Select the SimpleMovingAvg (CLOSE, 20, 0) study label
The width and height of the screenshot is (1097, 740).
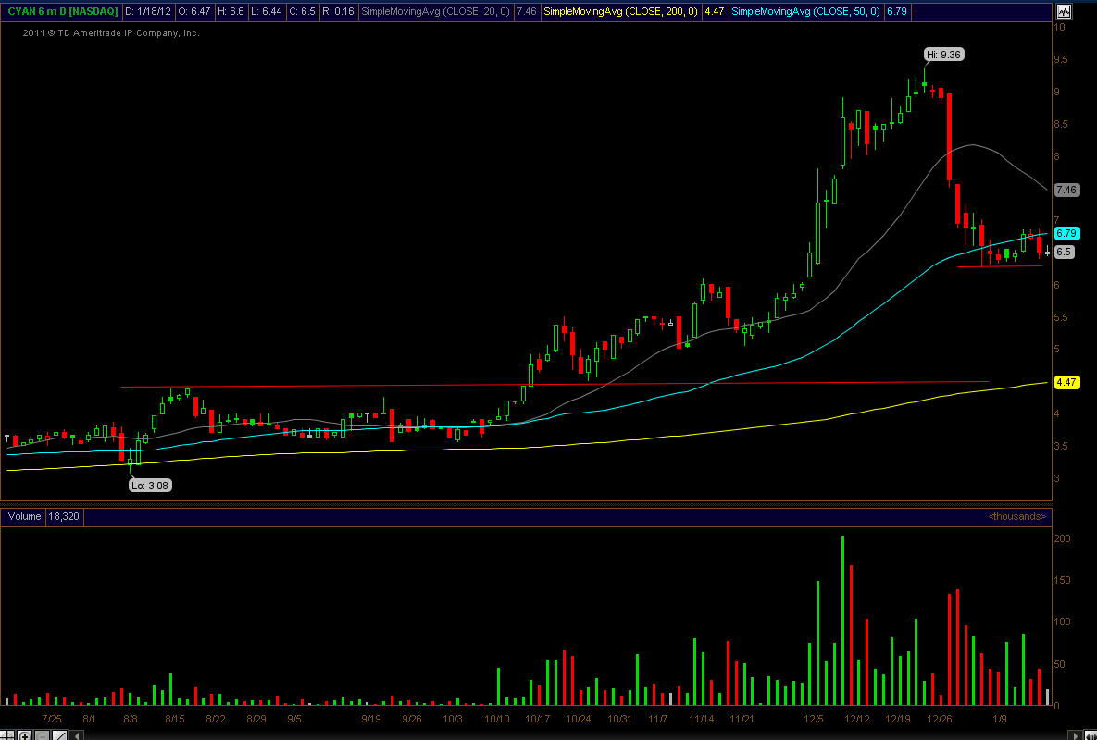(434, 12)
